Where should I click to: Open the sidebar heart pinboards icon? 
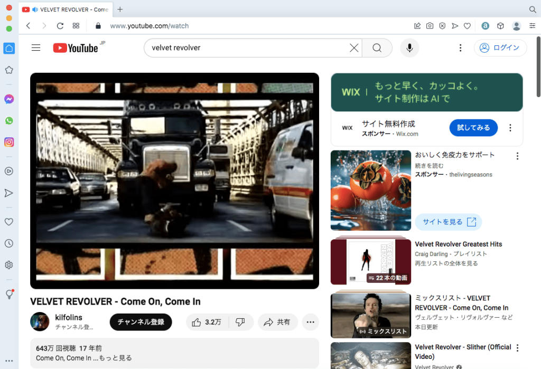click(x=9, y=222)
